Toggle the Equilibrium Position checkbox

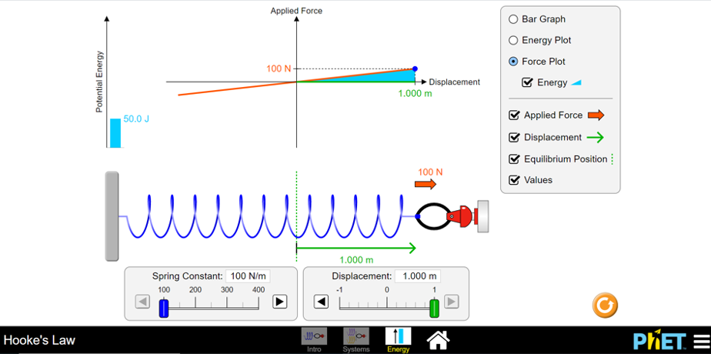tap(514, 159)
